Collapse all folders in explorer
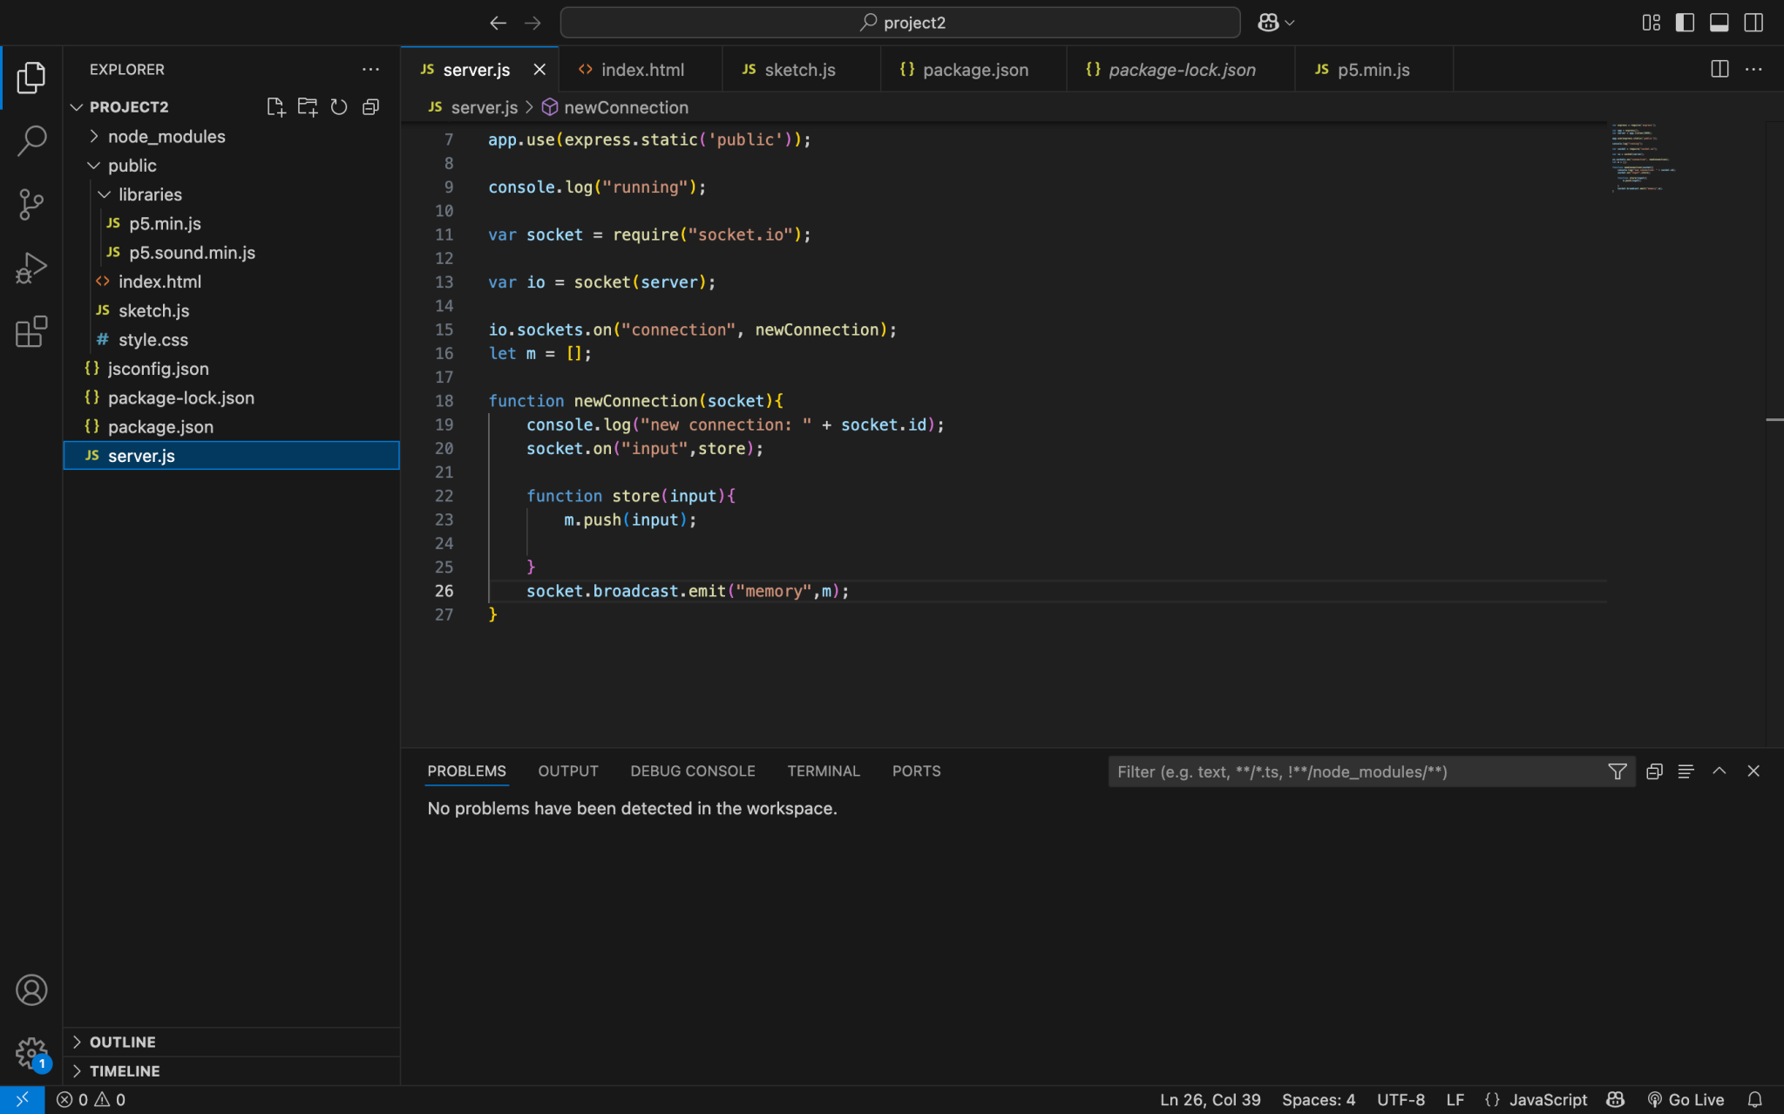Screen dimensions: 1784x1114 [371, 106]
